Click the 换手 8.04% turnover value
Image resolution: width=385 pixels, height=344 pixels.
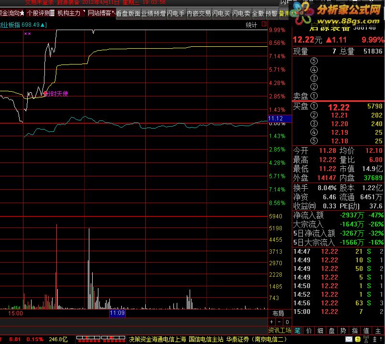tap(327, 188)
